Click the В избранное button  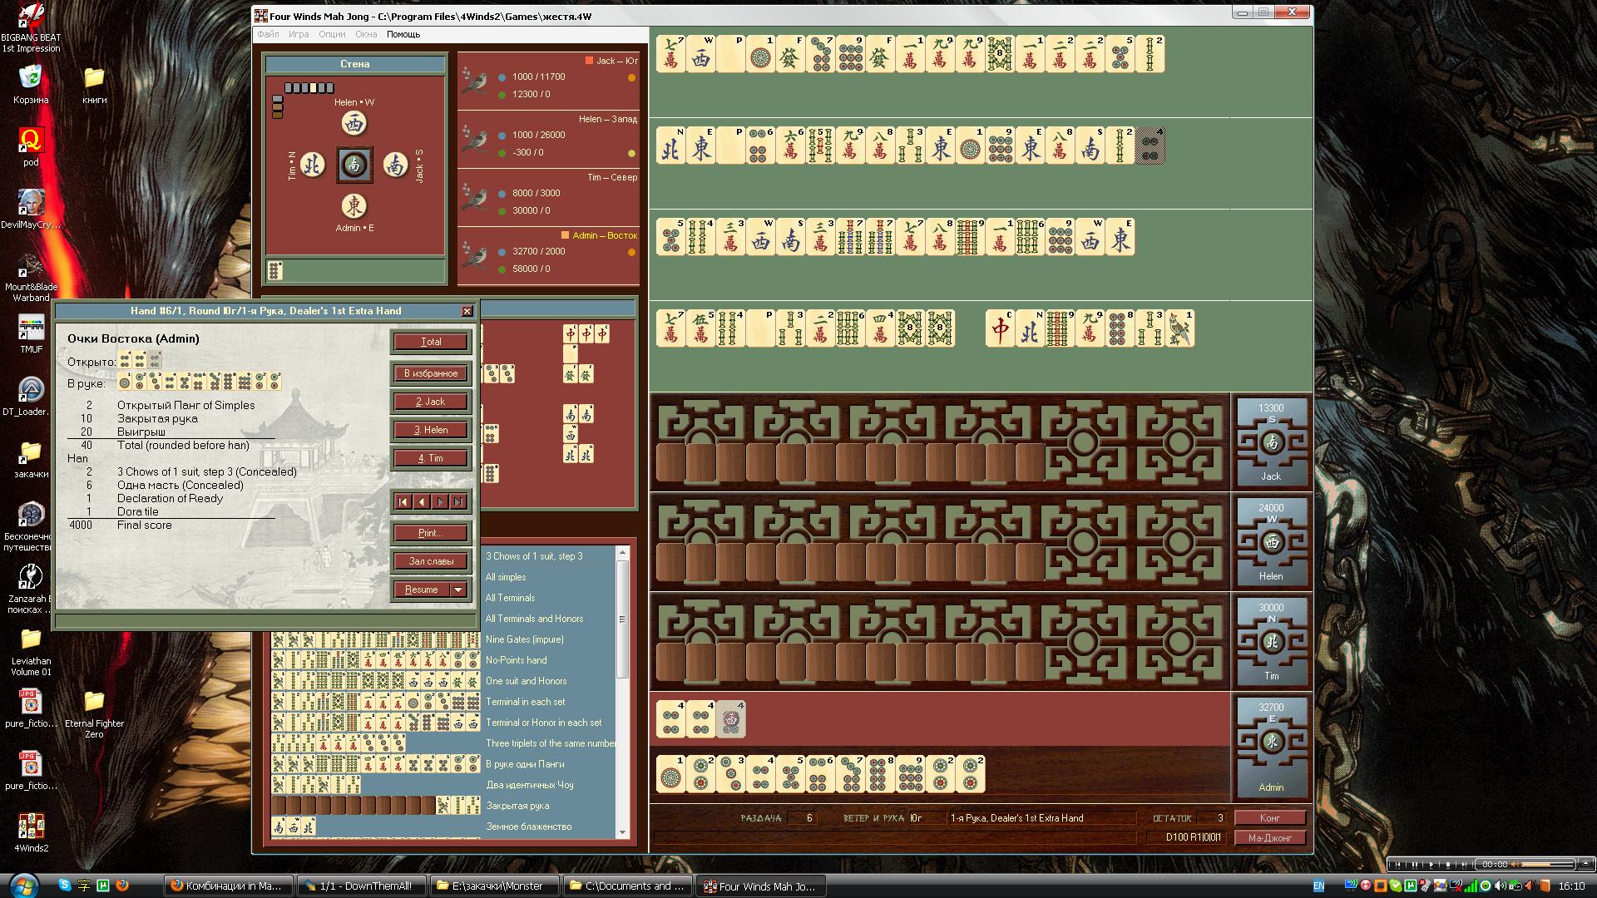[x=431, y=373]
